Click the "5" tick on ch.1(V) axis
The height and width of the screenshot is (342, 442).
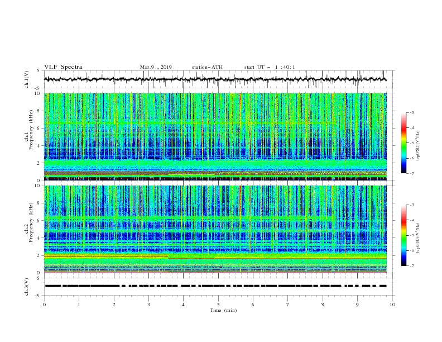(39, 70)
